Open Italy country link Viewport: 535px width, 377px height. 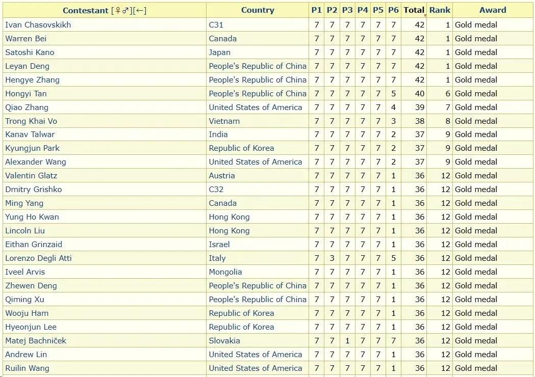click(x=217, y=258)
